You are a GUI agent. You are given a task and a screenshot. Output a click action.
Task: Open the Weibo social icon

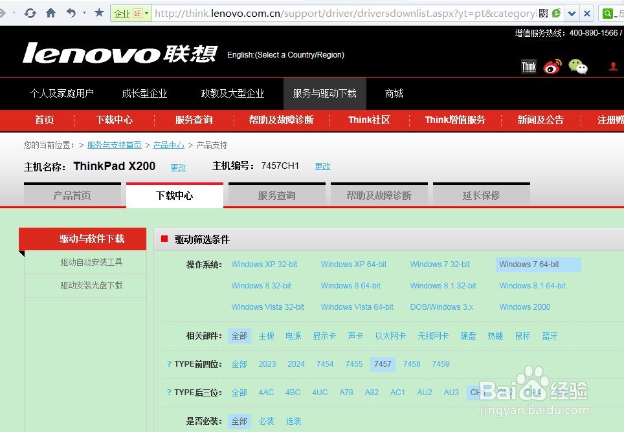553,67
